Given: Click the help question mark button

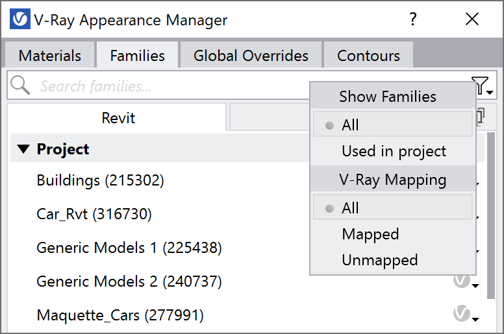Looking at the screenshot, I should click(x=413, y=19).
